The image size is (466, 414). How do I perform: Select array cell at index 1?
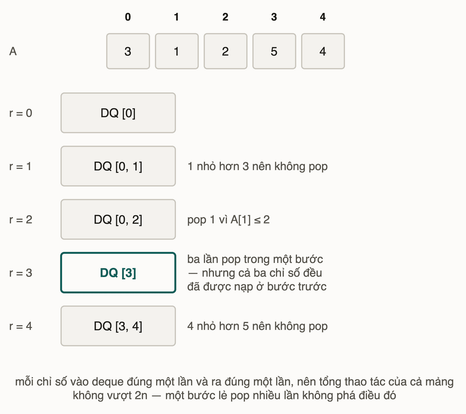coord(177,51)
